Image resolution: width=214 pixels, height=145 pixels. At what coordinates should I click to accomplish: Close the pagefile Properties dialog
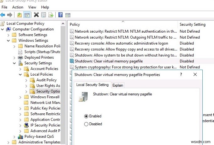coord(195,74)
